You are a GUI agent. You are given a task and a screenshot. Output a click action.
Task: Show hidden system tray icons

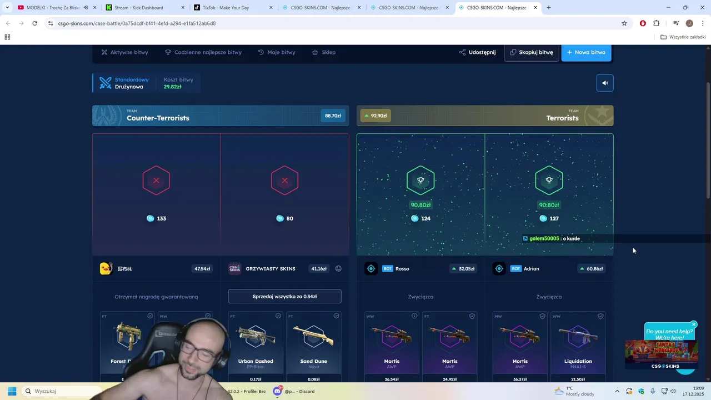[617, 391]
